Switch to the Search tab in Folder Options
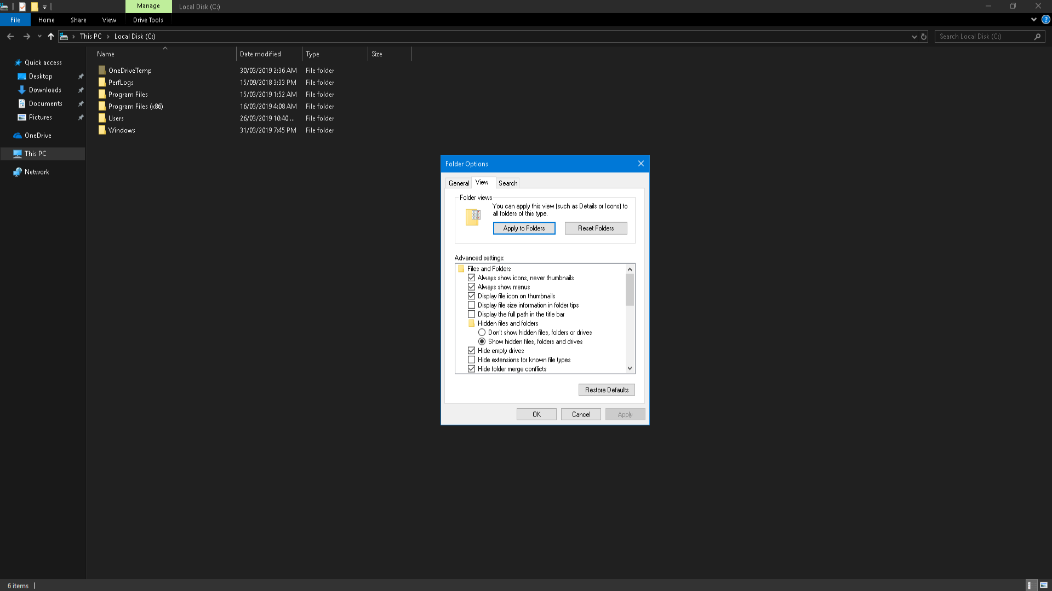Image resolution: width=1052 pixels, height=591 pixels. click(x=507, y=183)
